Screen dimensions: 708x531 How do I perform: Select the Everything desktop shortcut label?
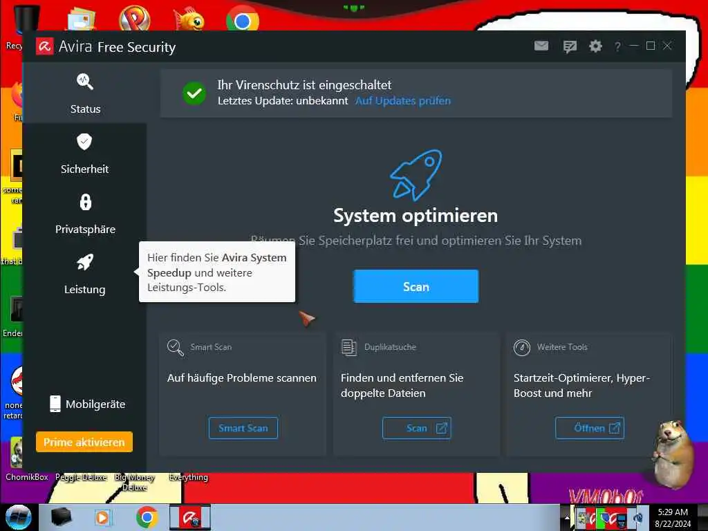tap(188, 477)
